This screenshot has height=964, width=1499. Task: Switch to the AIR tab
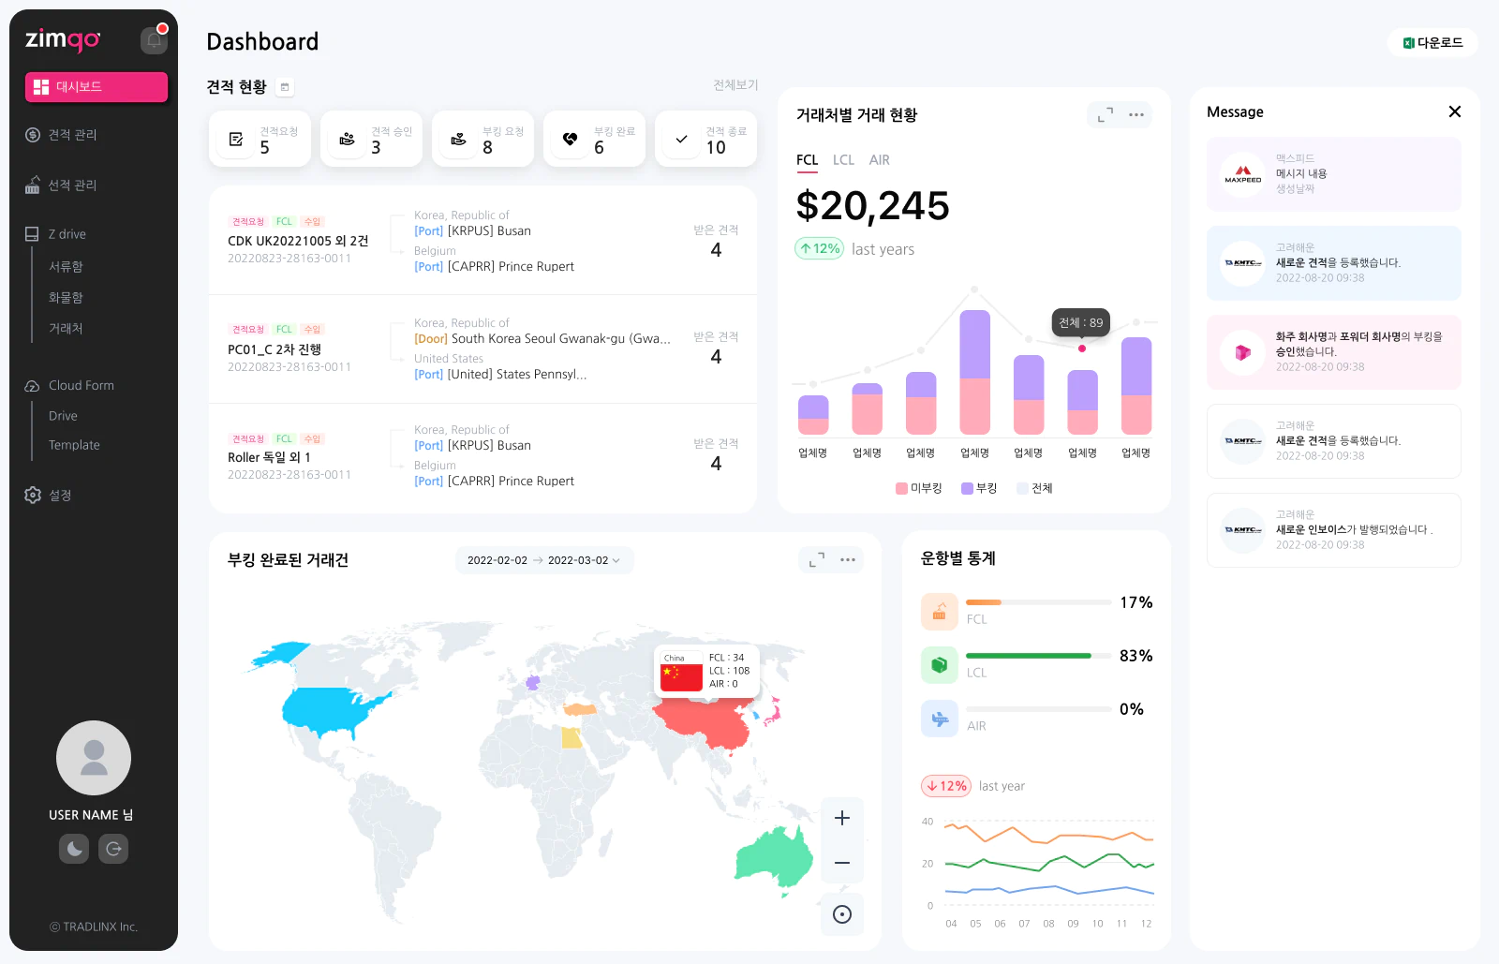tap(879, 159)
